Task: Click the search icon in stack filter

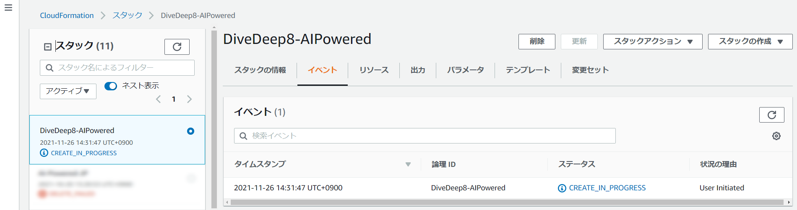Action: [49, 68]
